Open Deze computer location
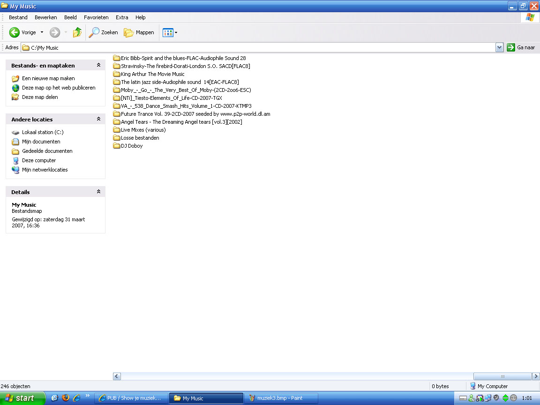 click(x=39, y=160)
